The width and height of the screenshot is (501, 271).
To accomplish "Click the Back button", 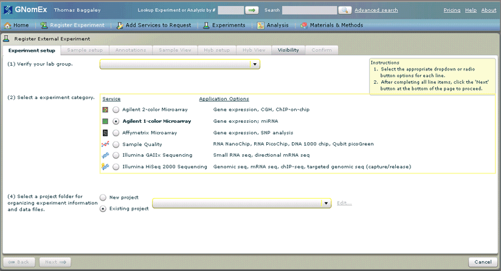I will (x=19, y=262).
